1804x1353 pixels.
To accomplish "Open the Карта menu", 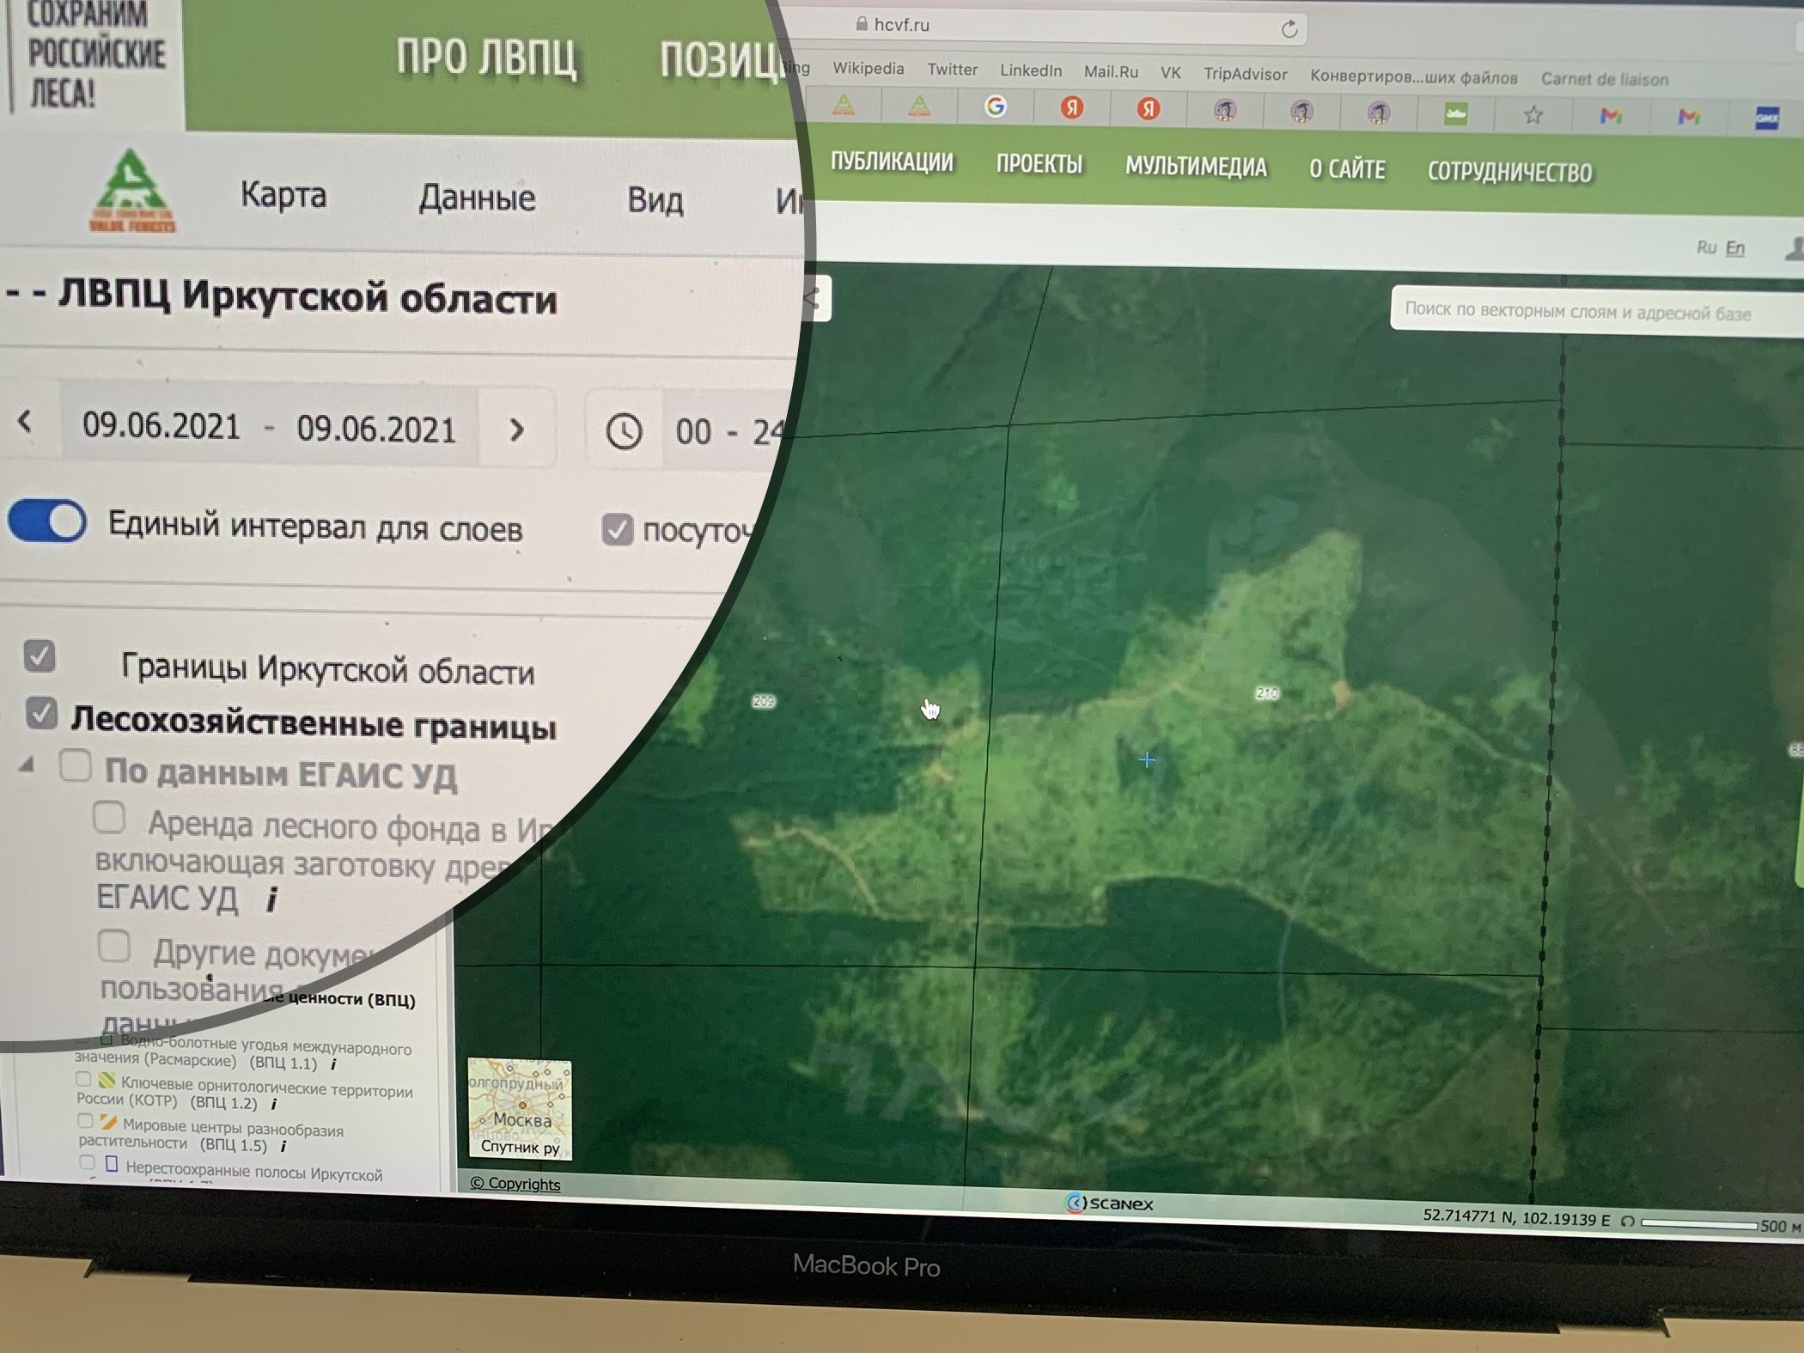I will coord(283,194).
